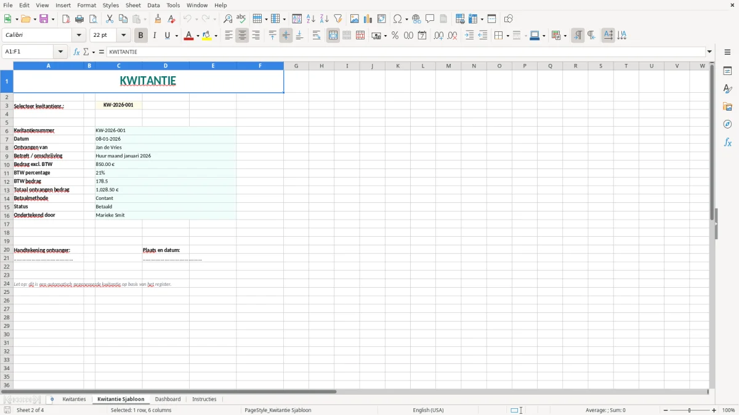Screen dimensions: 739x415
Task: Open the Background Color dropdown arrow
Action: point(216,36)
